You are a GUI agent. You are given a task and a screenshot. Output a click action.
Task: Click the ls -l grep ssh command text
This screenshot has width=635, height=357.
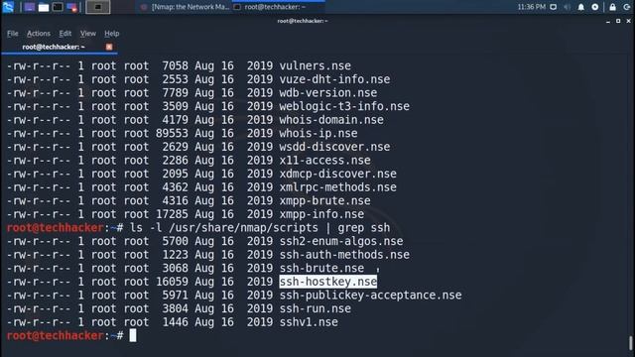(x=260, y=227)
